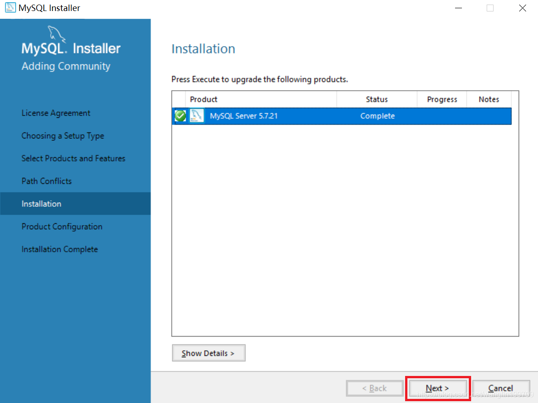The width and height of the screenshot is (538, 403).
Task: Click the Status column header
Action: pyautogui.click(x=377, y=99)
